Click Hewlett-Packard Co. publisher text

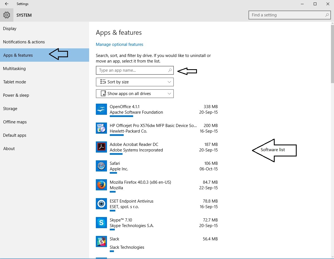tap(128, 131)
